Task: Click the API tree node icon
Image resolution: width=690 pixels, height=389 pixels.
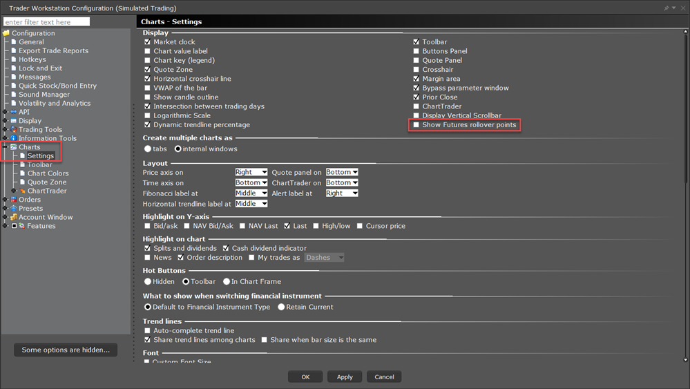Action: [14, 112]
